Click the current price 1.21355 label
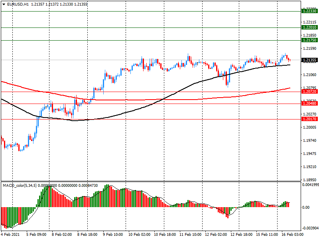Image resolution: width=319 pixels, height=239 pixels. pos(309,60)
